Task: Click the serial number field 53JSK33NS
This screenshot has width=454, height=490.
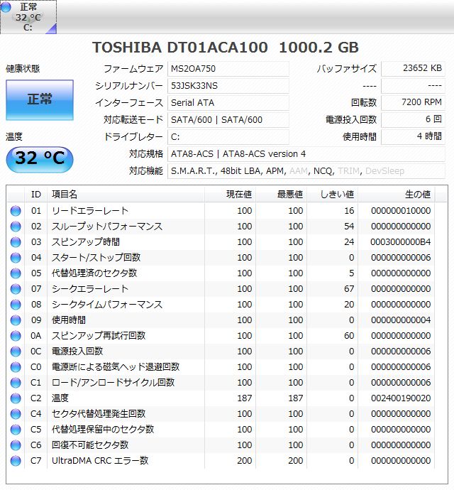Action: click(x=228, y=86)
